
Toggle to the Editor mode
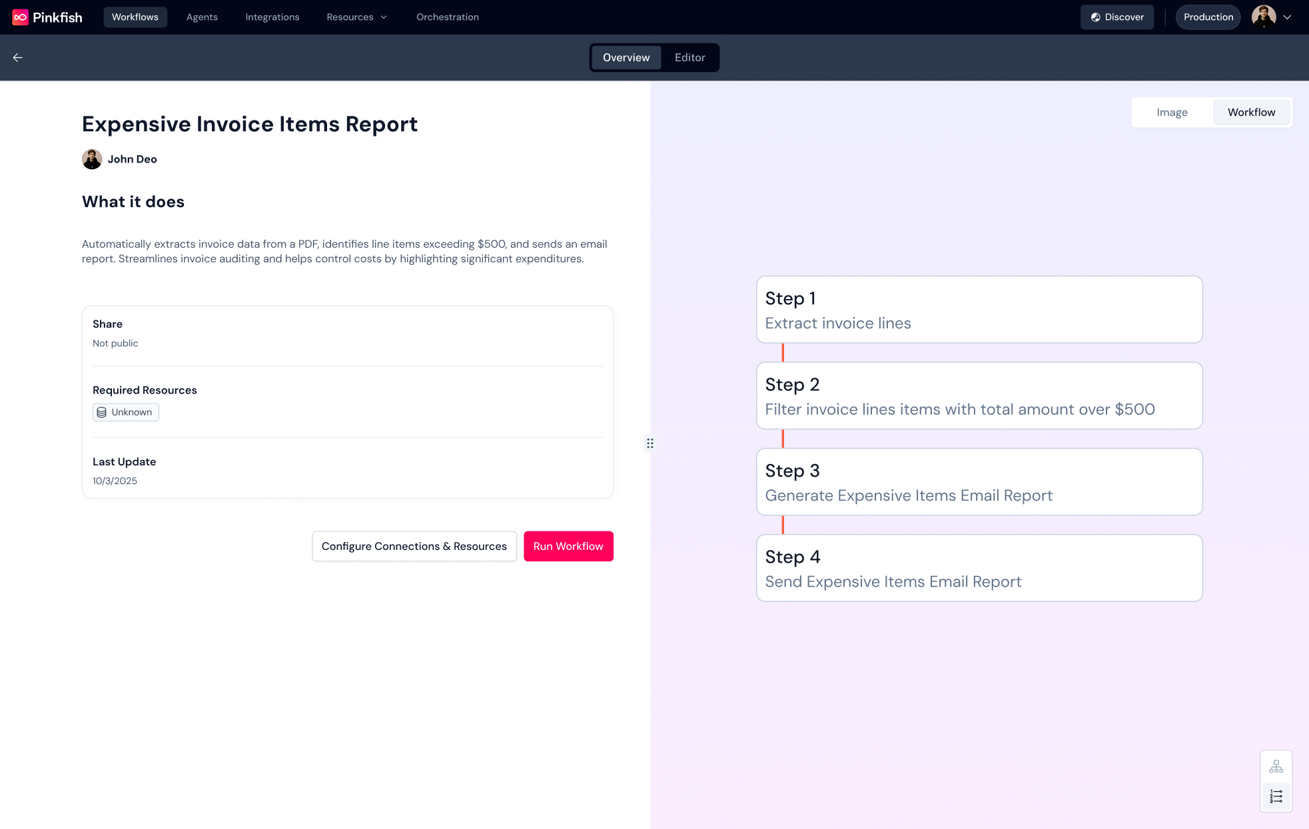[x=689, y=58]
